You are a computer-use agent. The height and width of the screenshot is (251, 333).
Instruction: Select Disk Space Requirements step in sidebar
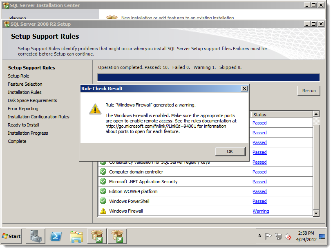coord(33,100)
